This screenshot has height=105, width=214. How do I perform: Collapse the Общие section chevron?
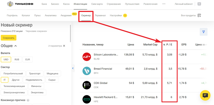coord(16,46)
